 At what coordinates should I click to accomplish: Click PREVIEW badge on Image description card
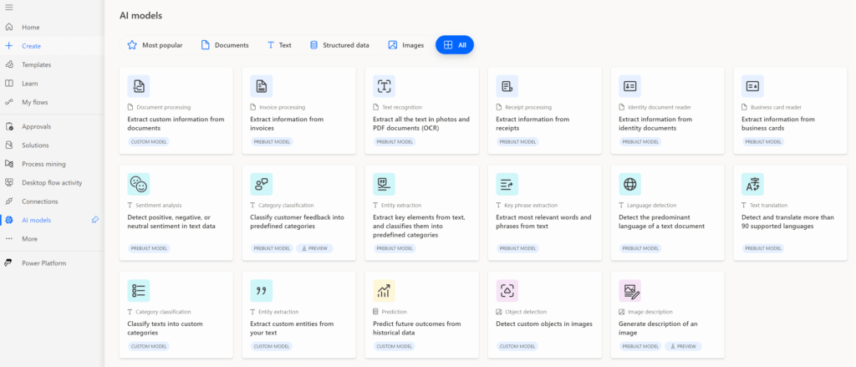point(683,346)
